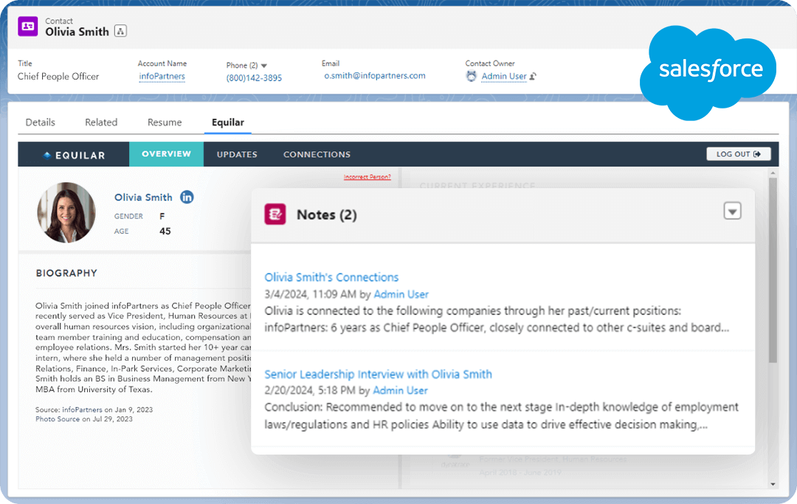Open Olivia Smith's LinkedIn profile icon
797x504 pixels.
185,197
